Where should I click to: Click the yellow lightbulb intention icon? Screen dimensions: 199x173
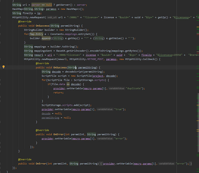point(4,67)
